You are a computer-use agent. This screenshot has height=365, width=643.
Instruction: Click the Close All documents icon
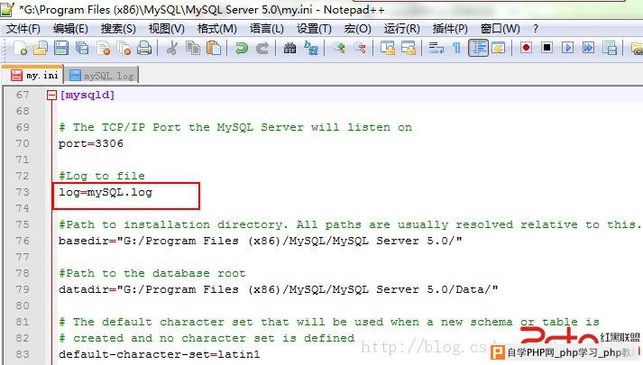click(x=124, y=49)
